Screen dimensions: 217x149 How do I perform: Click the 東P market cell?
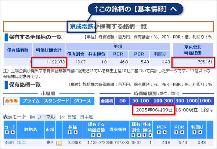pyautogui.click(x=50, y=143)
